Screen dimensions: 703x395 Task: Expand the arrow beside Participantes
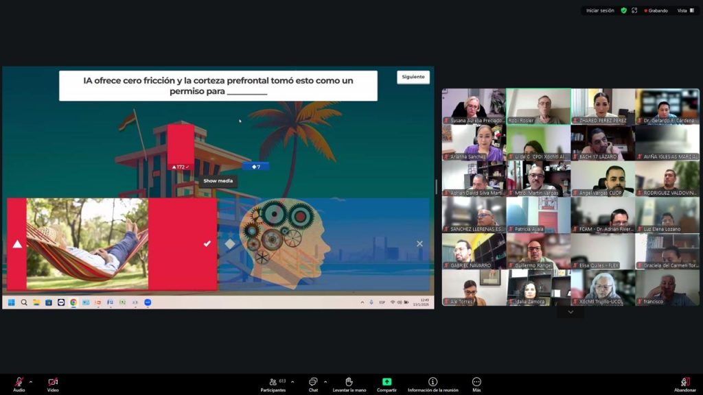click(292, 381)
